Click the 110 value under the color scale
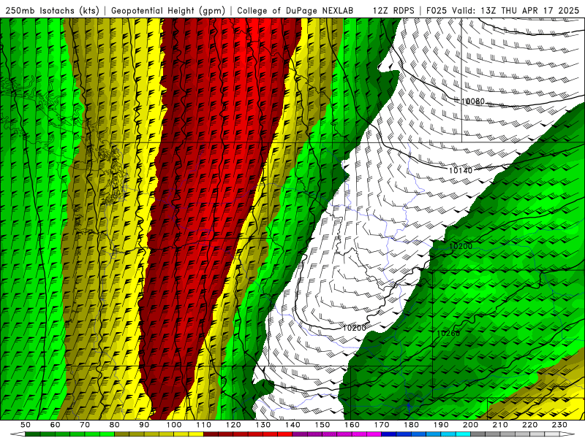 [x=204, y=425]
